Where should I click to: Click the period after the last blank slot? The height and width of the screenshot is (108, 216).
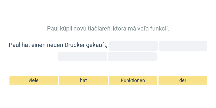coord(158,57)
